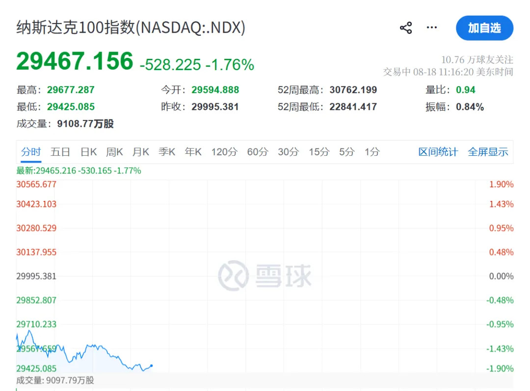Click the 29995.381 chart axis label
The image size is (530, 391).
(x=36, y=276)
